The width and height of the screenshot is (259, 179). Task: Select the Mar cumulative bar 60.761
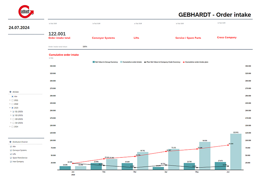(x=143, y=161)
